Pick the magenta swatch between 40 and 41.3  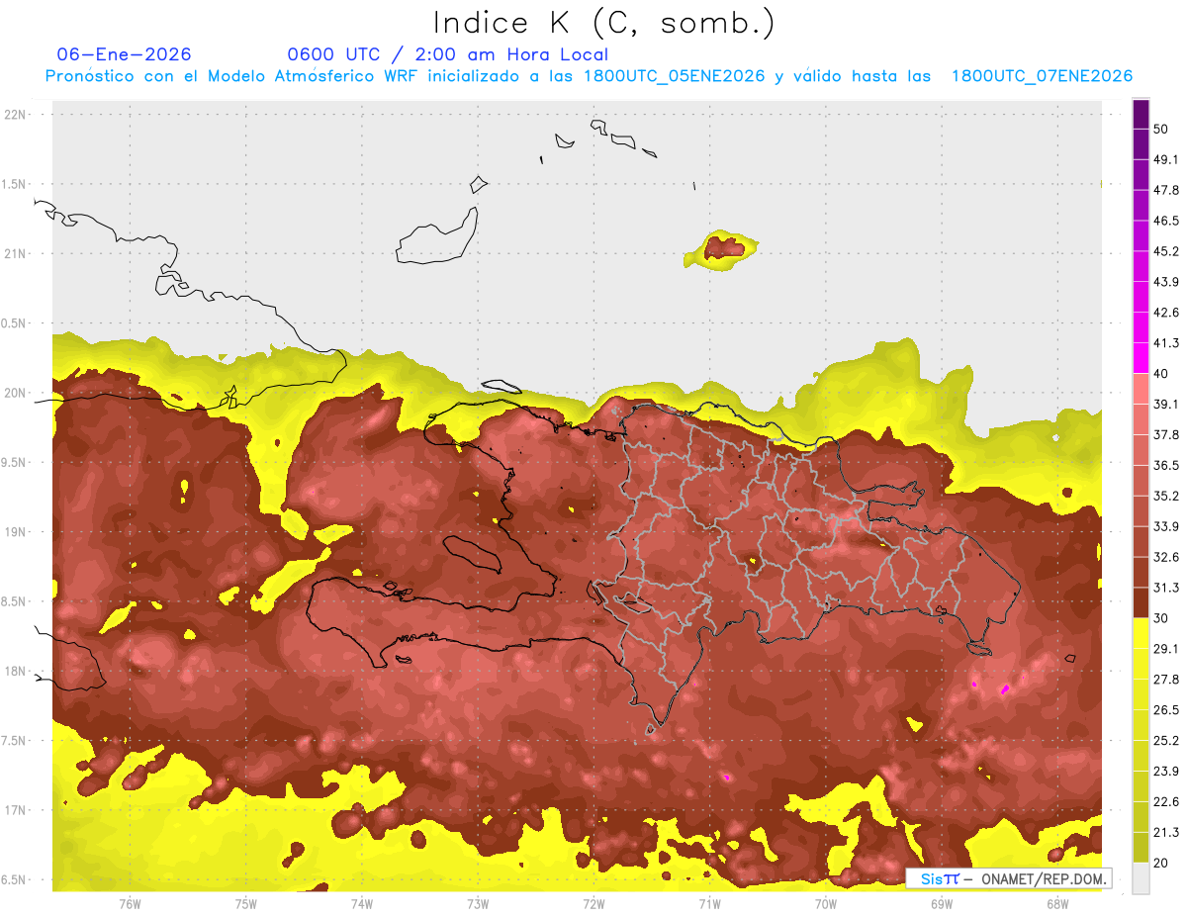click(1141, 358)
